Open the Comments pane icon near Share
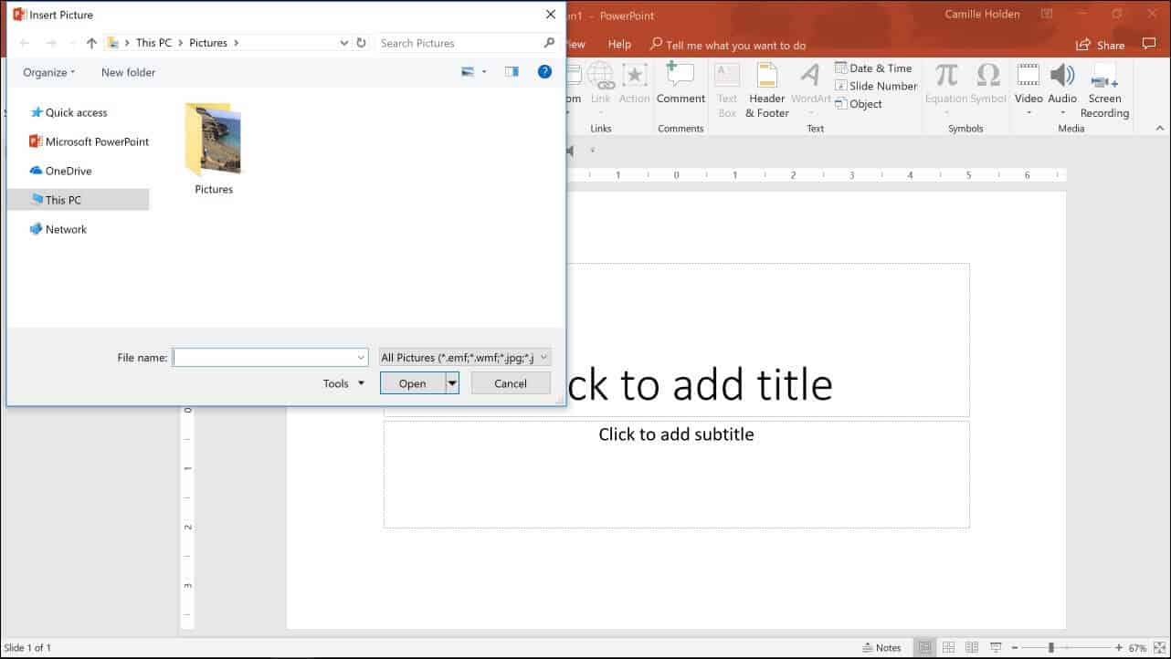 (x=1149, y=44)
